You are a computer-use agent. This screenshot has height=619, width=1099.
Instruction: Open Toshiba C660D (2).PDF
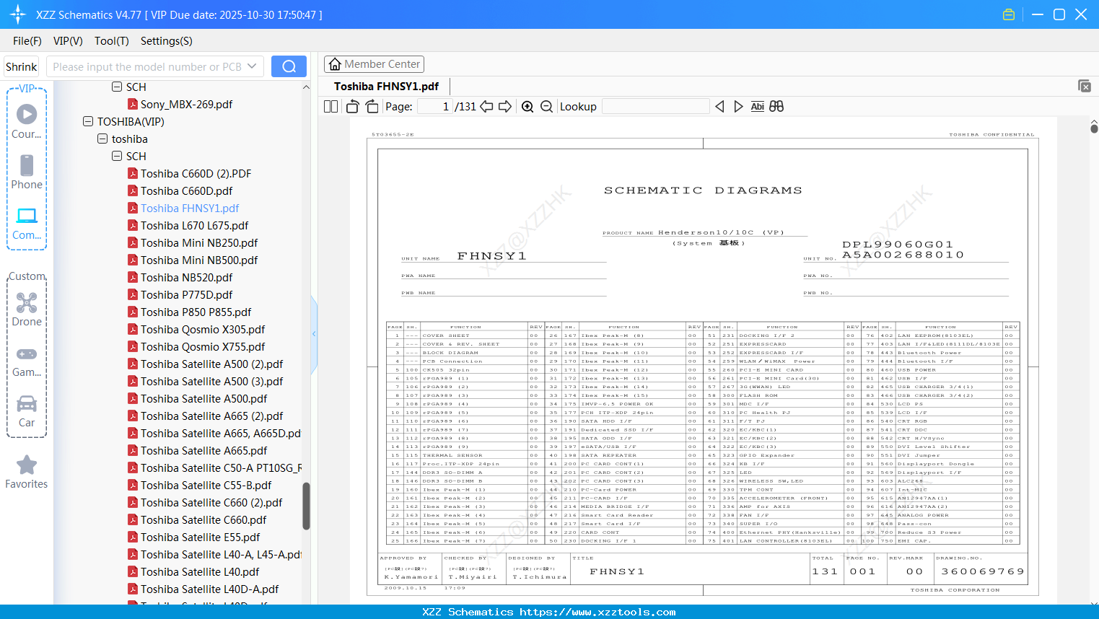(196, 173)
